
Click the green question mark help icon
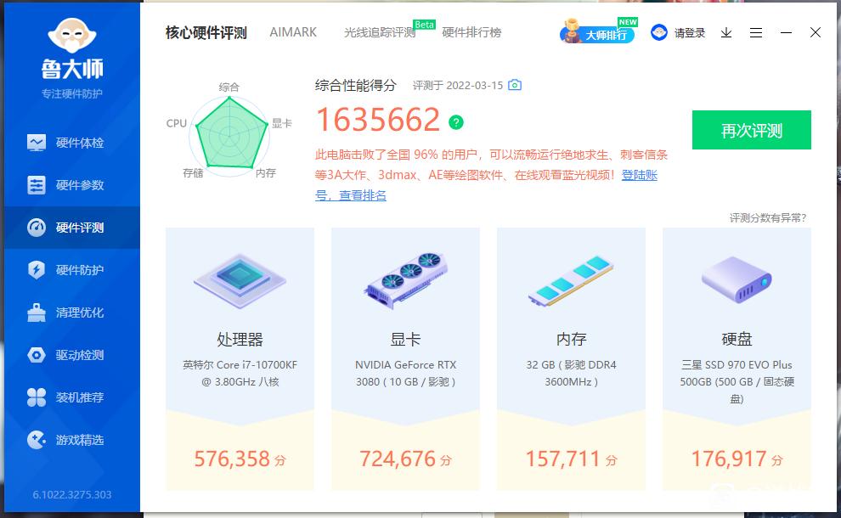coord(456,122)
